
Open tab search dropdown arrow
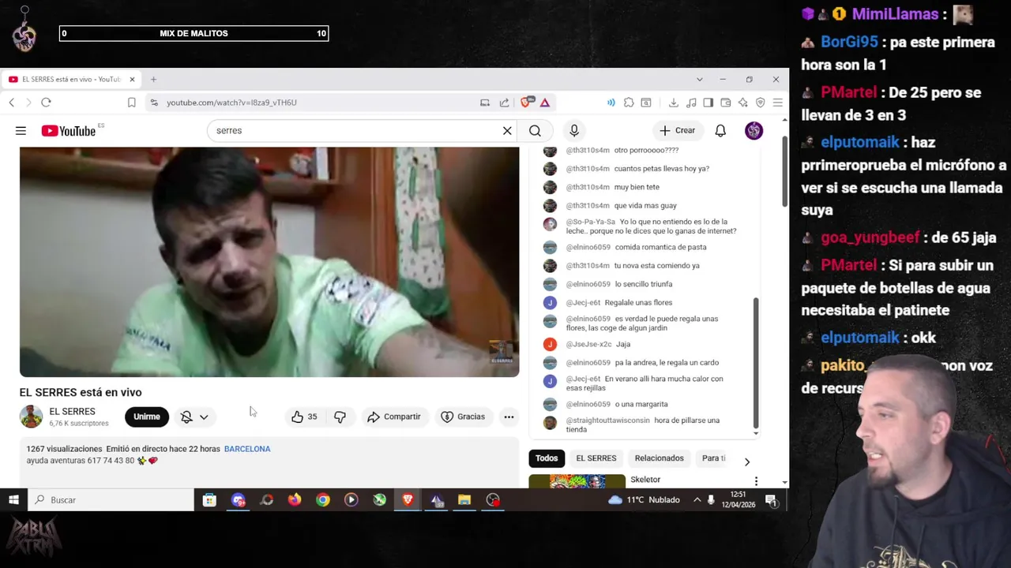point(699,80)
